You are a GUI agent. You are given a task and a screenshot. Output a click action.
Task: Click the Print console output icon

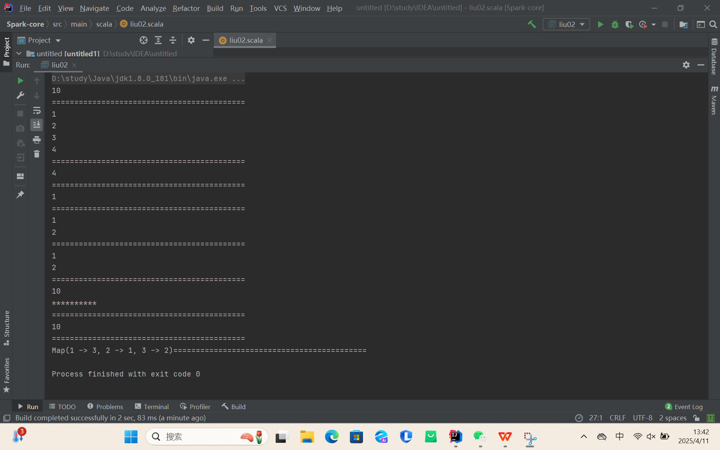coord(36,140)
